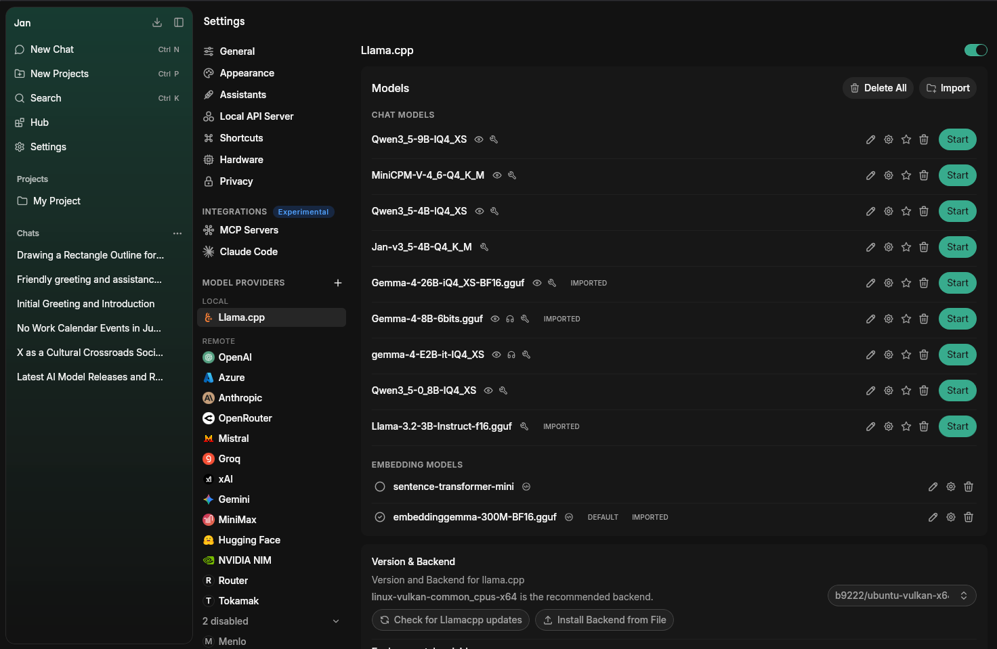Click the Delete All models button
Screen dimensions: 997x649
click(x=878, y=88)
